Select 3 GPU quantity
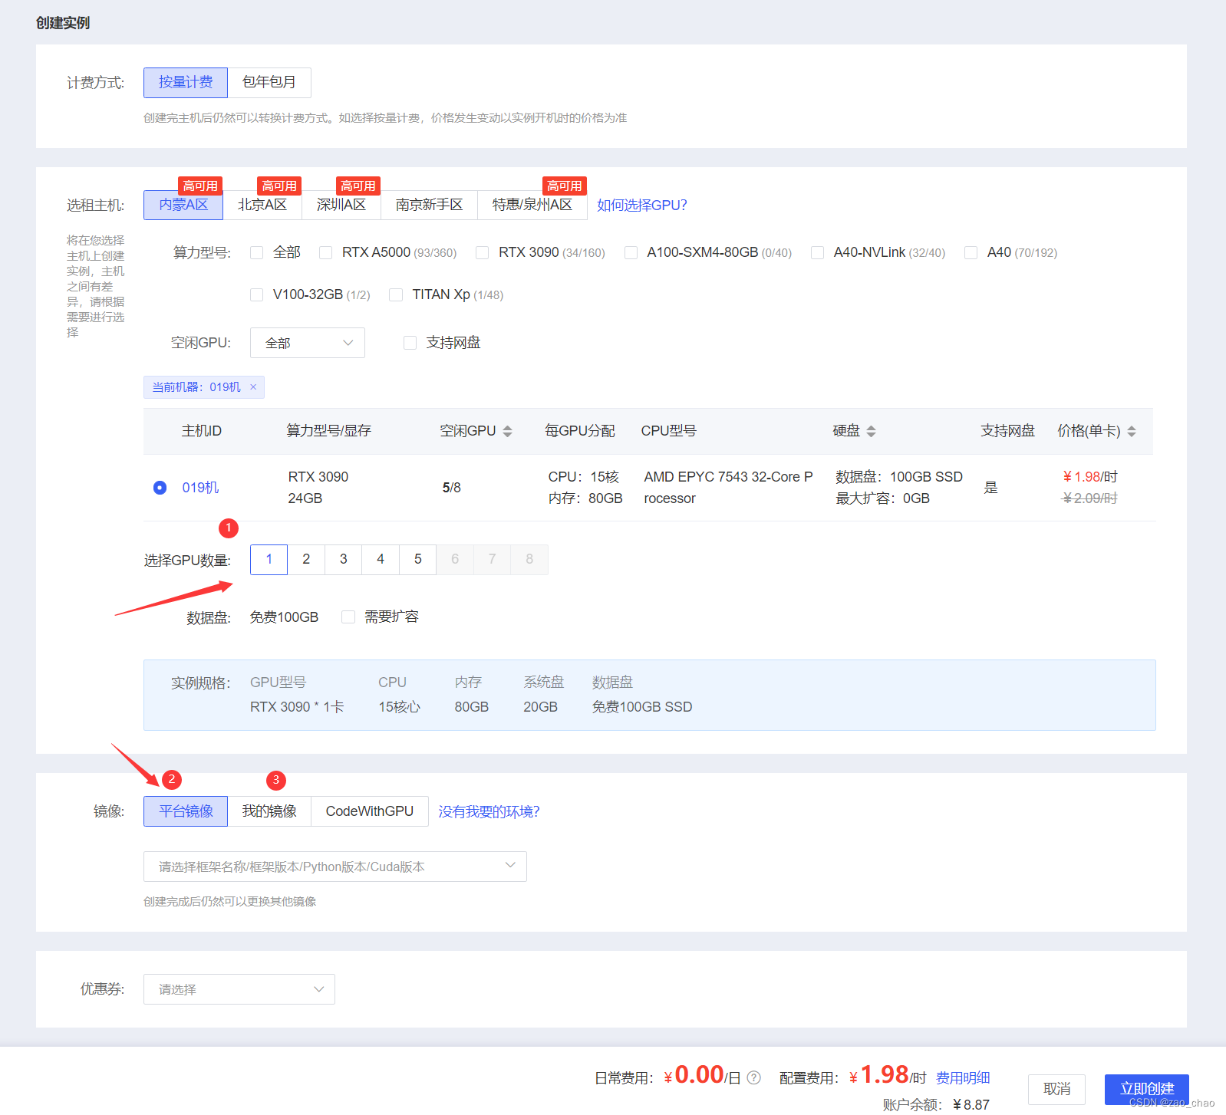Image resolution: width=1226 pixels, height=1115 pixels. pos(344,560)
